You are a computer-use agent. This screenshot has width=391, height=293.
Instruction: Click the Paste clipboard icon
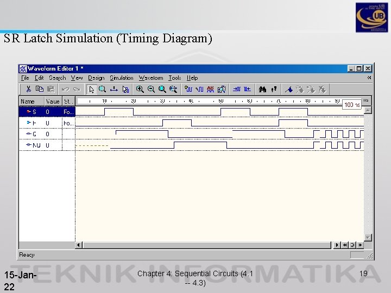(x=51, y=89)
